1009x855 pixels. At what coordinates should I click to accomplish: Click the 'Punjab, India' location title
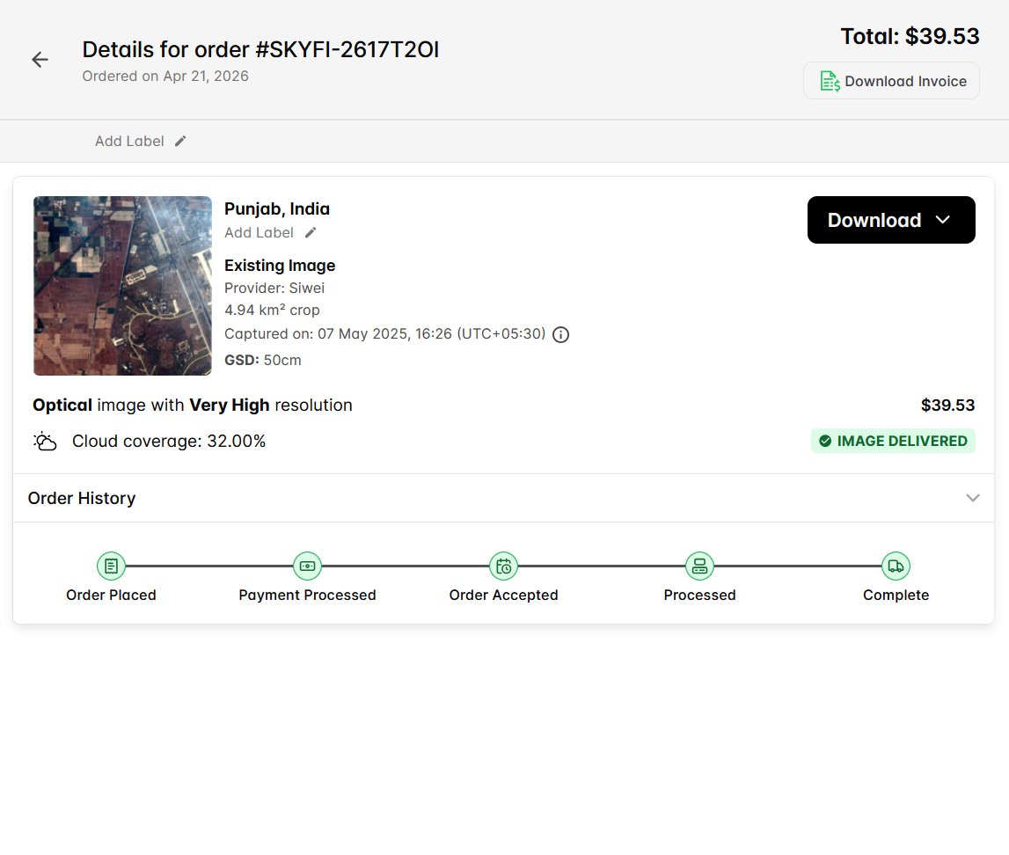(277, 209)
